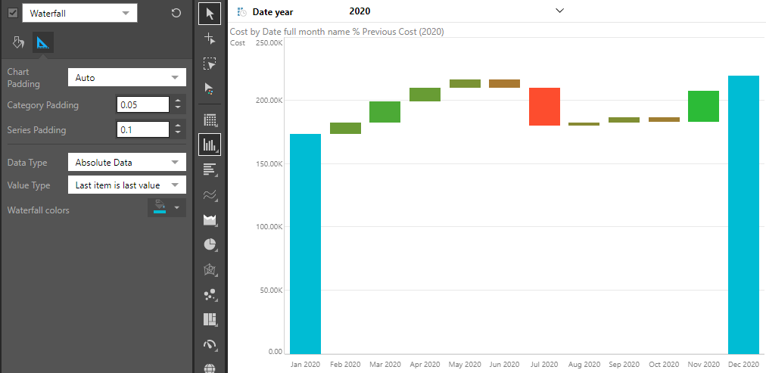Toggle the Waterfall checkbox
Viewport: 766px width, 373px height.
[x=13, y=13]
